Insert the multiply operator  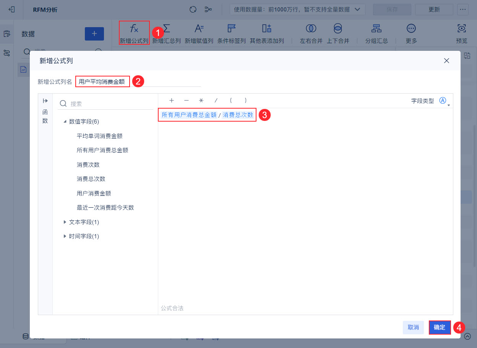tap(201, 101)
